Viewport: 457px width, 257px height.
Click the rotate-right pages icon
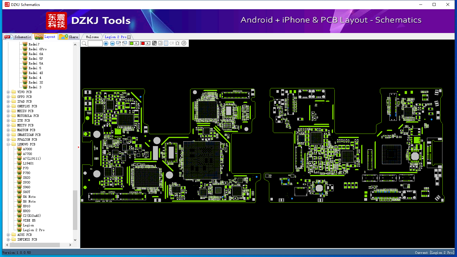(118, 43)
